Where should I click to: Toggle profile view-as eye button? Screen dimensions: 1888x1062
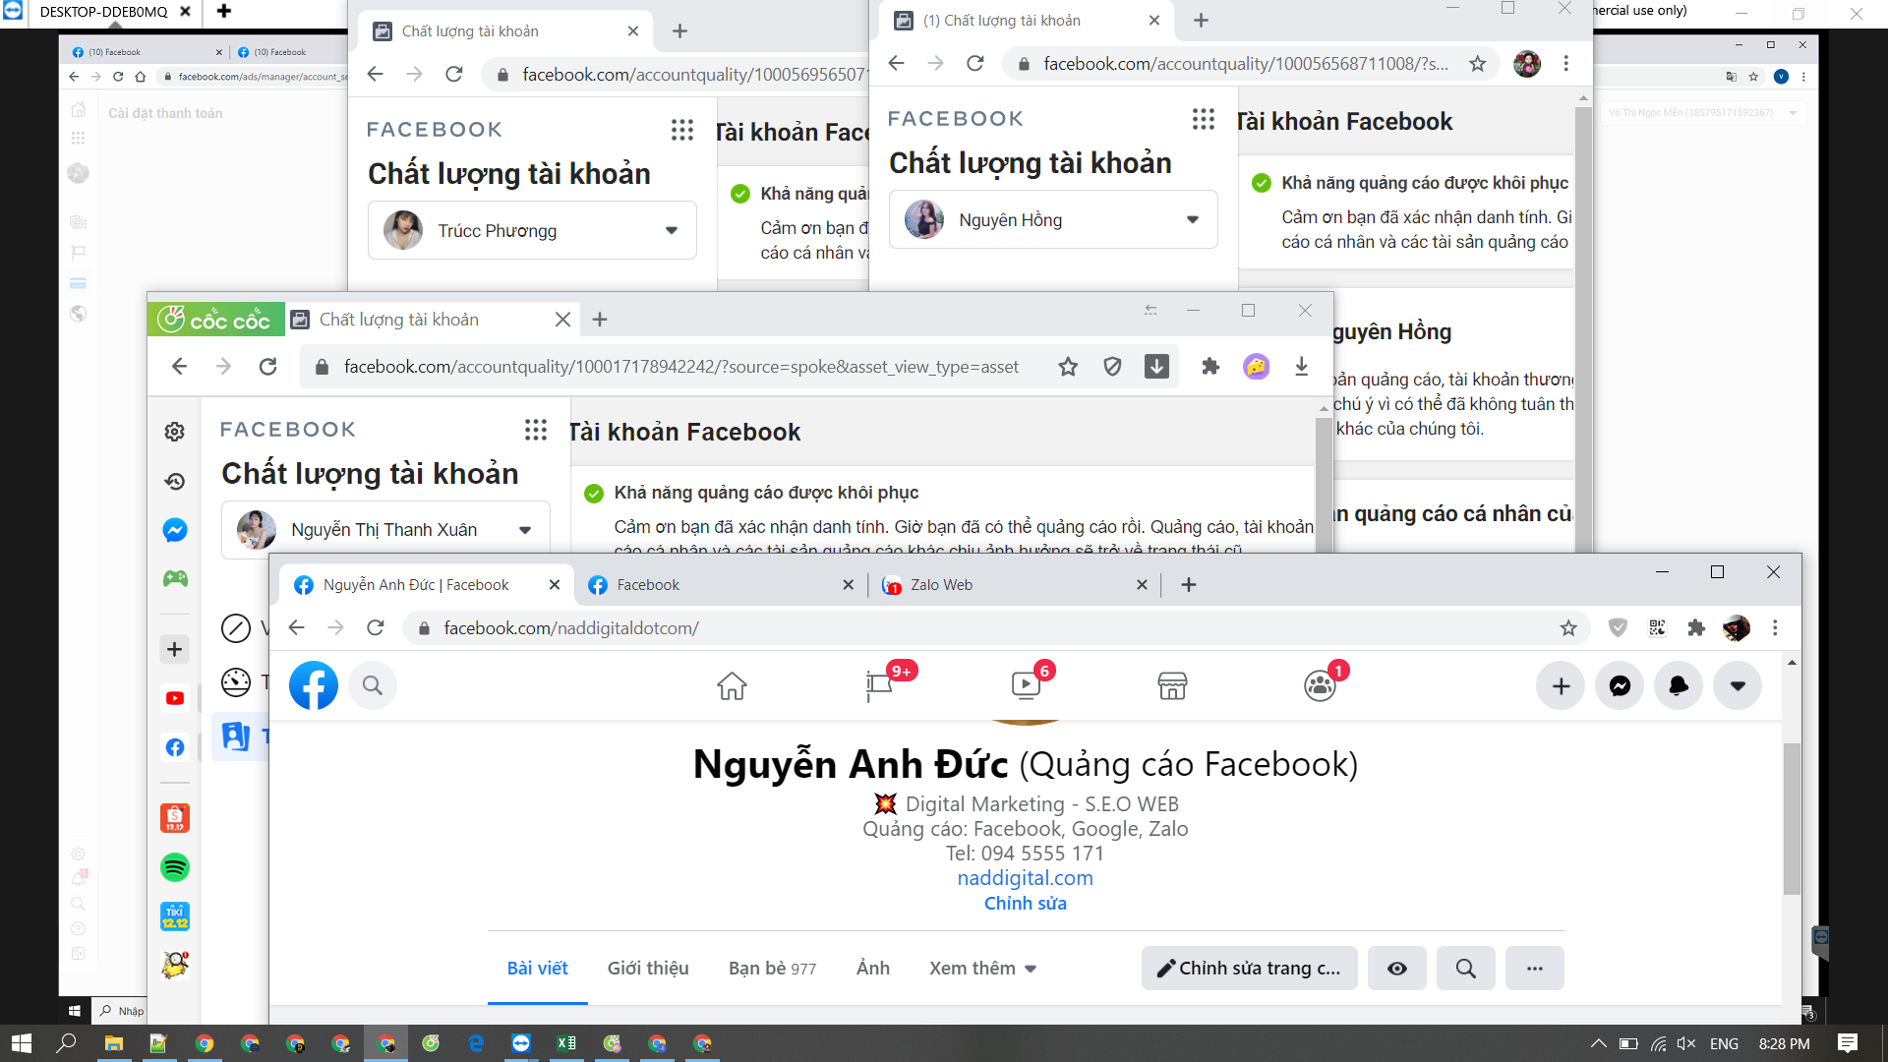pyautogui.click(x=1396, y=969)
